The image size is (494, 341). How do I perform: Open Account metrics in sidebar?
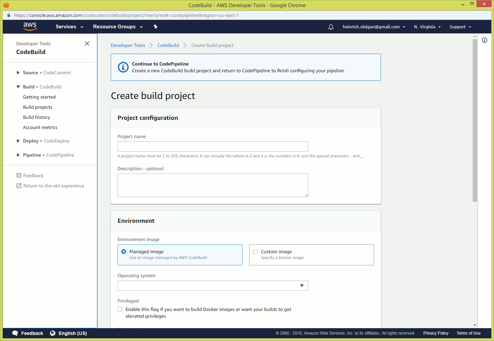[x=40, y=127]
